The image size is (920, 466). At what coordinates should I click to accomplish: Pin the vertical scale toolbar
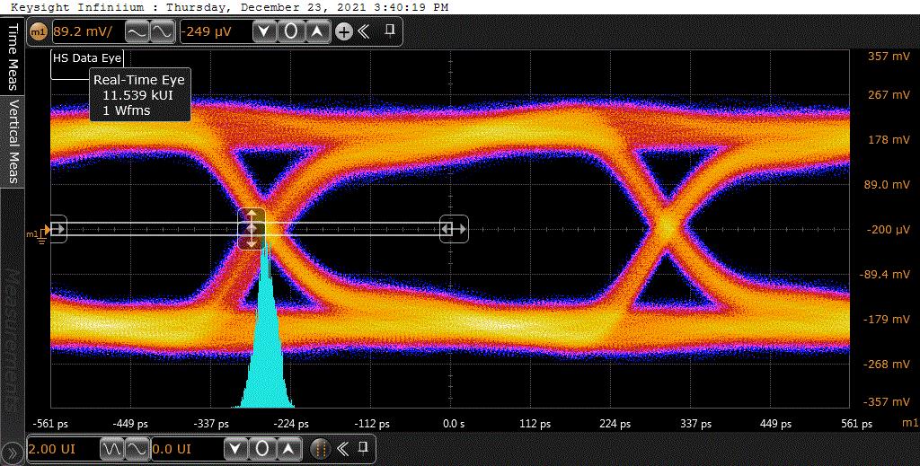pos(389,31)
